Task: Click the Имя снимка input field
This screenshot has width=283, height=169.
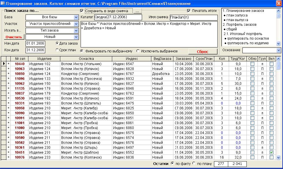Action: click(x=194, y=17)
